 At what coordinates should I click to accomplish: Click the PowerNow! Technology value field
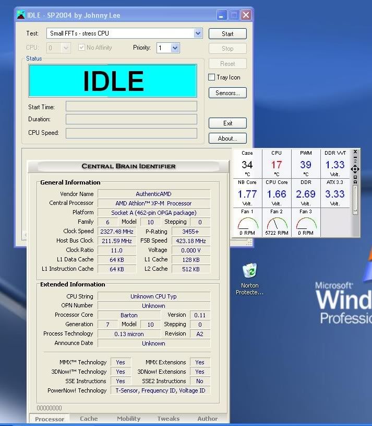pos(160,390)
